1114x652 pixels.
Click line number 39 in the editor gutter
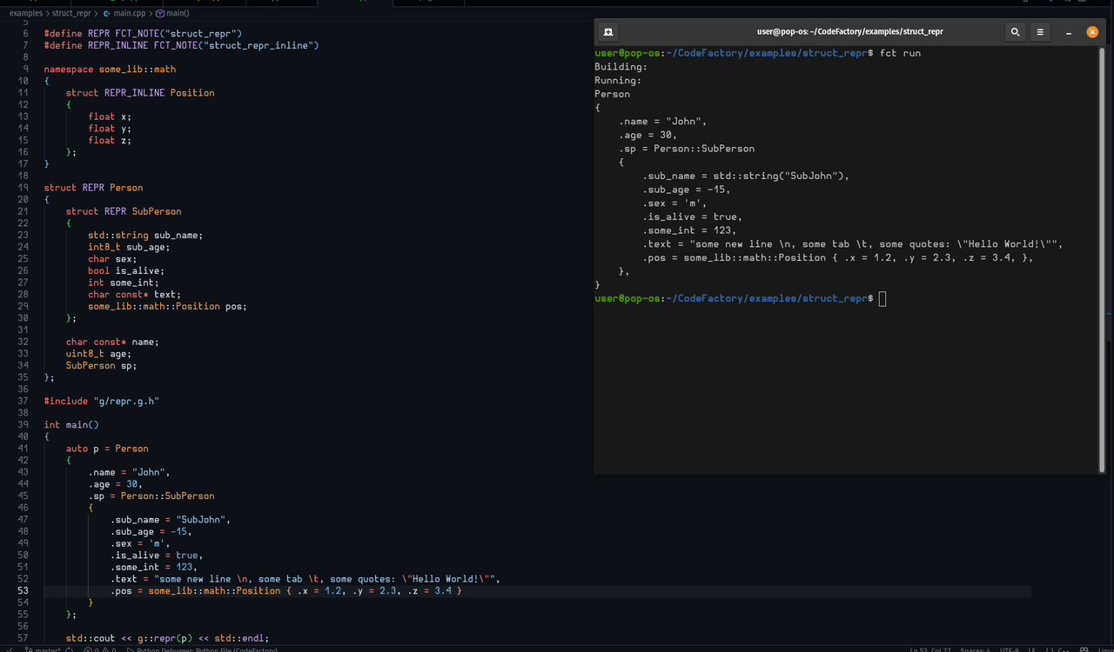point(23,425)
